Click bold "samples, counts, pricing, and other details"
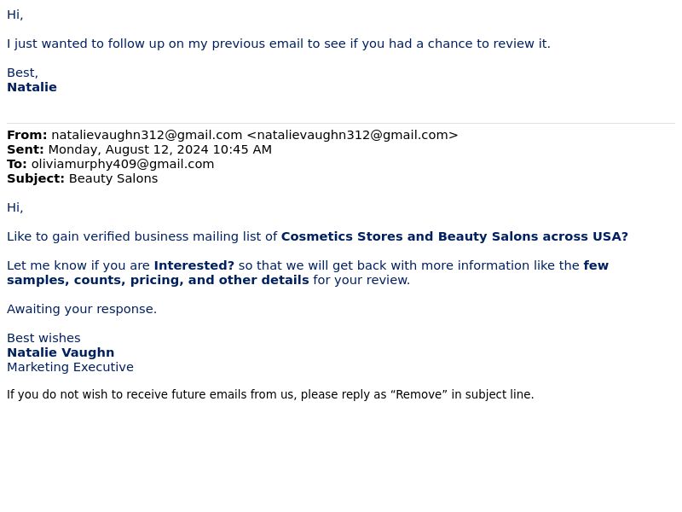Image resolution: width=682 pixels, height=512 pixels. pyautogui.click(x=158, y=280)
